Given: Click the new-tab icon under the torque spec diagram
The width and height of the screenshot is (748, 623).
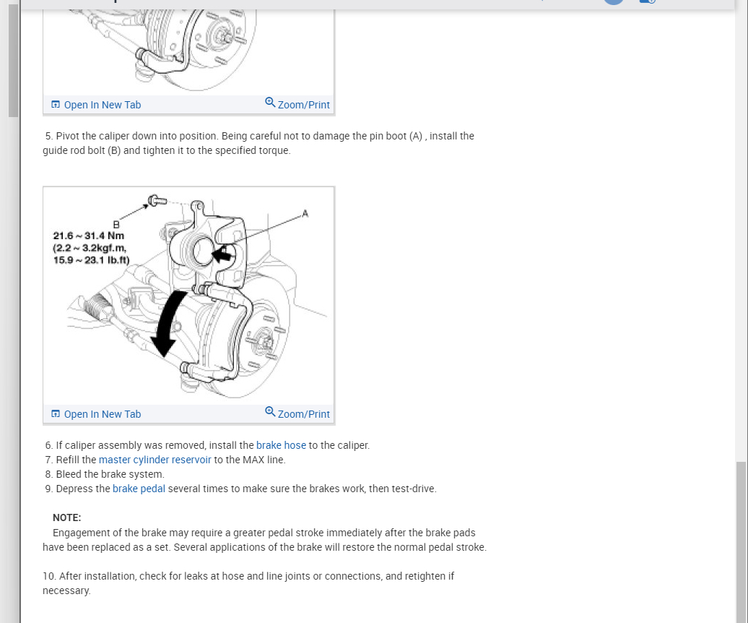Looking at the screenshot, I should point(56,414).
